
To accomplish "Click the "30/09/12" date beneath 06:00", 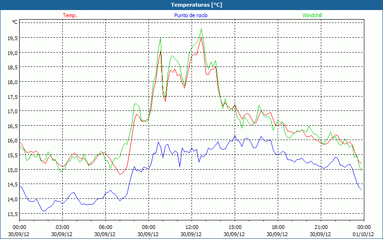I will pos(105,234).
